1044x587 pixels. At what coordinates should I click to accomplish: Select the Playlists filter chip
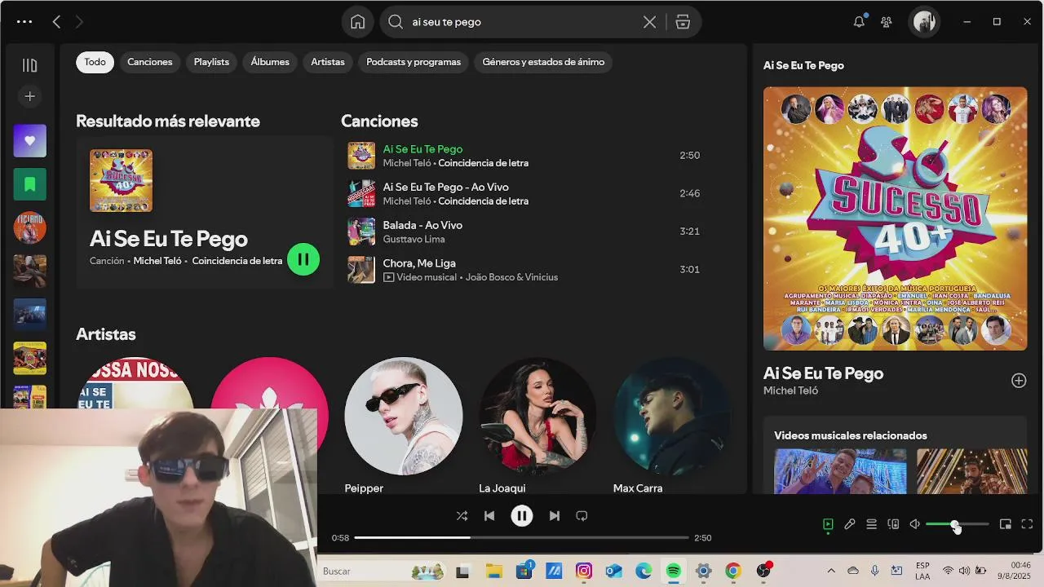[211, 62]
